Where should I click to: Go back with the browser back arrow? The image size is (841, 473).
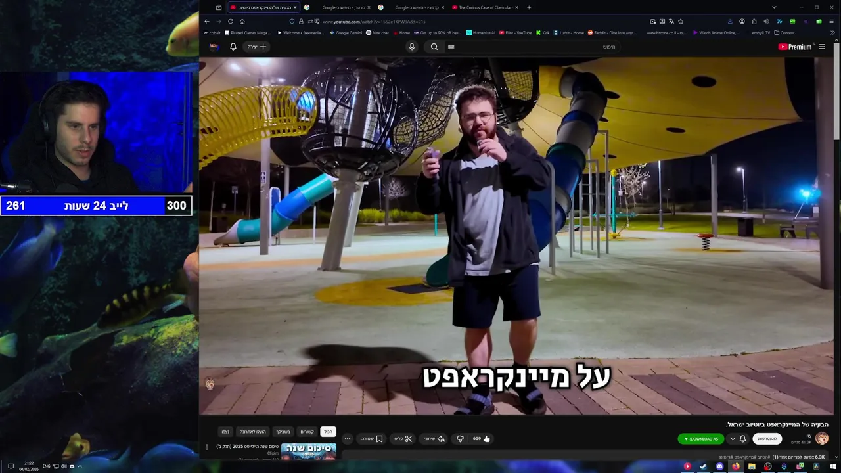[x=207, y=21]
